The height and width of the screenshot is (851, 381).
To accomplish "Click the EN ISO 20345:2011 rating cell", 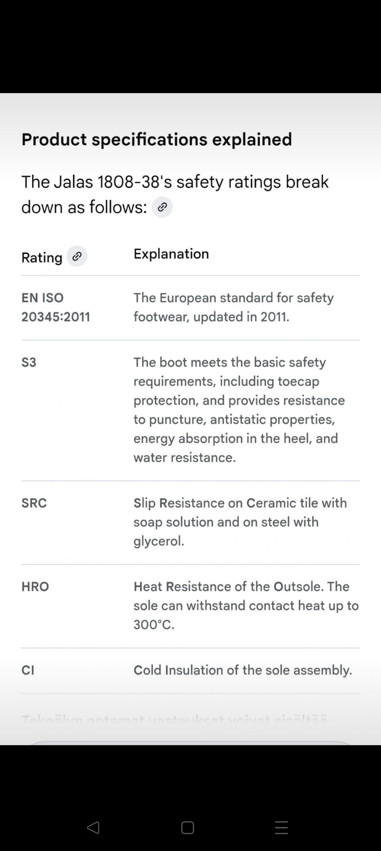I will pyautogui.click(x=56, y=307).
